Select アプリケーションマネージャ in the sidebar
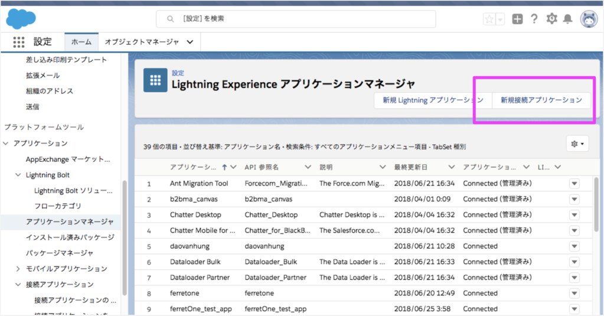Screen dimensions: 604x316 point(70,221)
